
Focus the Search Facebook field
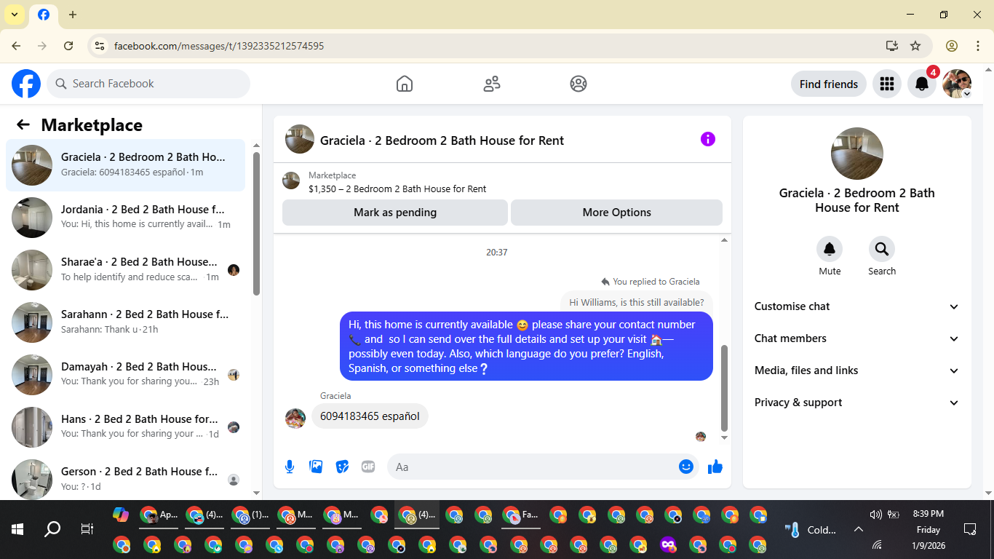coord(148,84)
